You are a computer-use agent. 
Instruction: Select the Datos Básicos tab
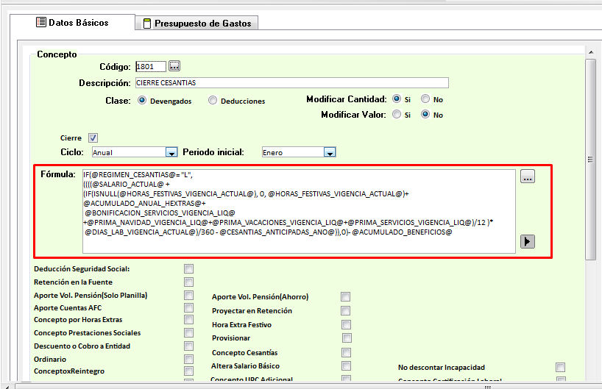click(72, 23)
